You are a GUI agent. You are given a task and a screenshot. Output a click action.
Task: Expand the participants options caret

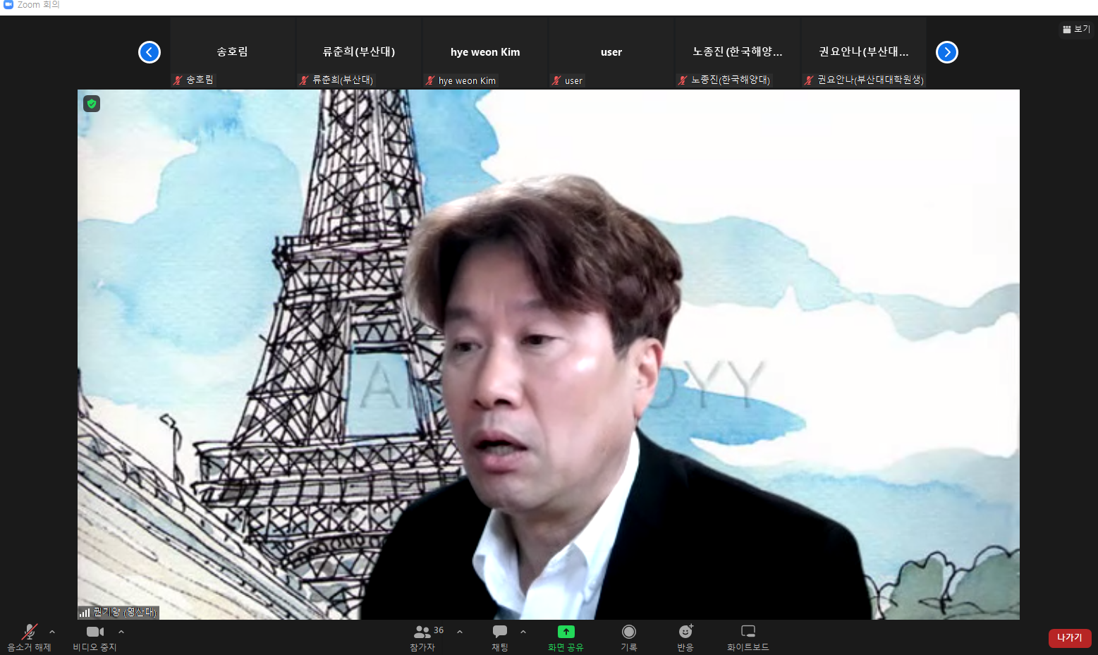460,632
